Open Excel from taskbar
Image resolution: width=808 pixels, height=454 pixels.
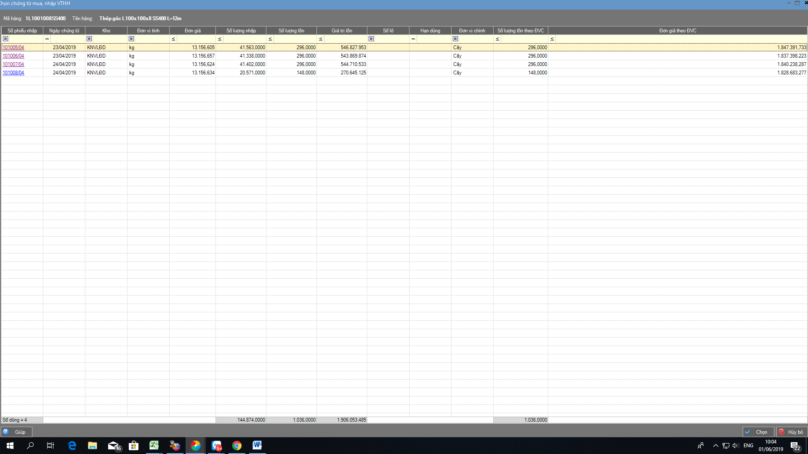pos(154,446)
